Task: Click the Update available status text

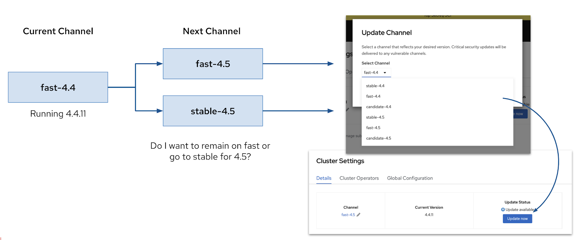Action: (x=520, y=210)
